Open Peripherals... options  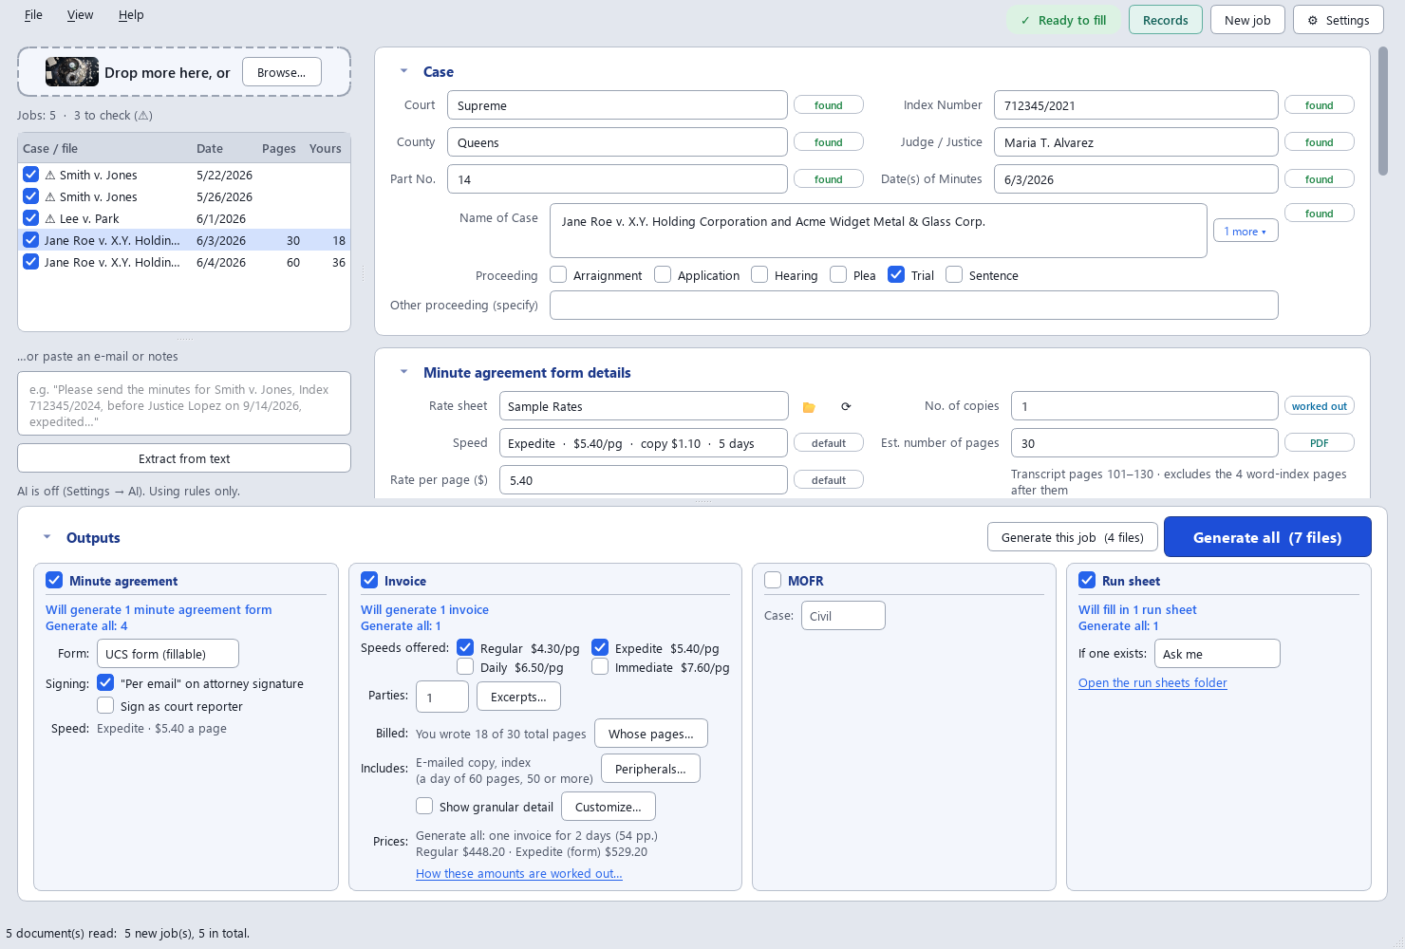coord(650,769)
